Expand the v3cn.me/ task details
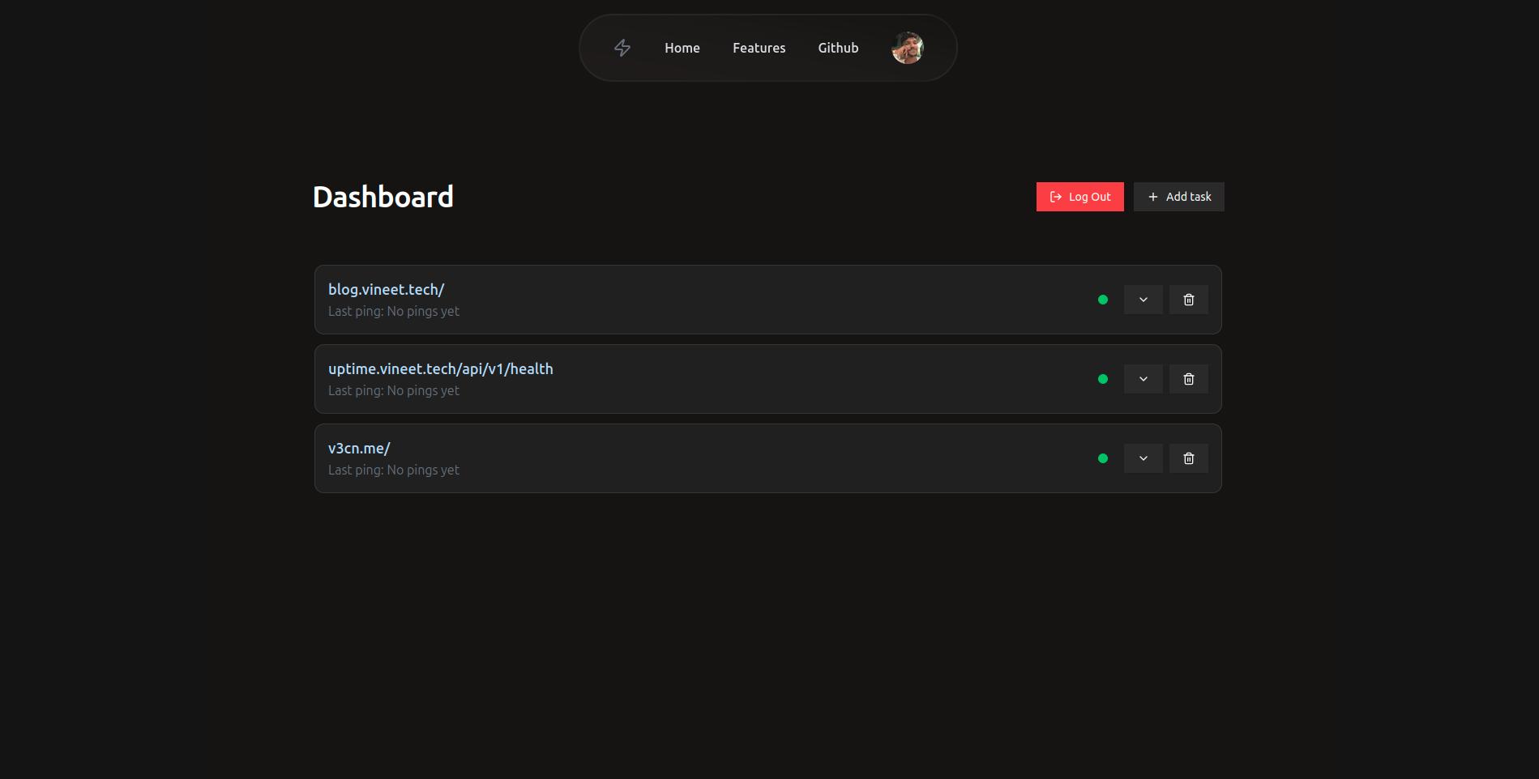1539x779 pixels. (1143, 458)
